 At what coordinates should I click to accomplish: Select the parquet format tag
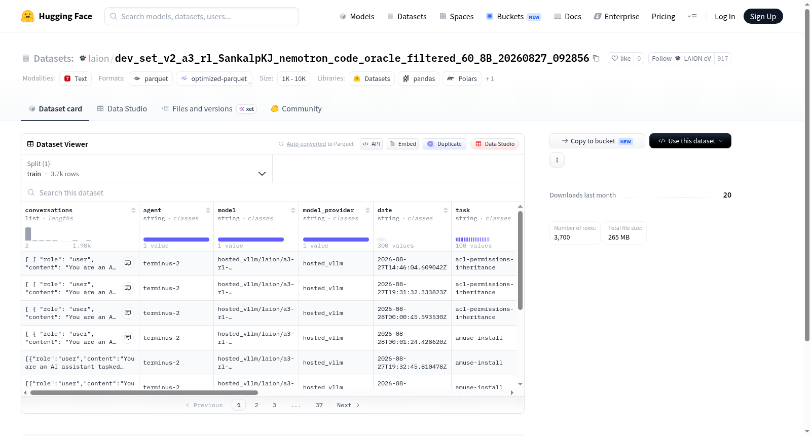(151, 78)
